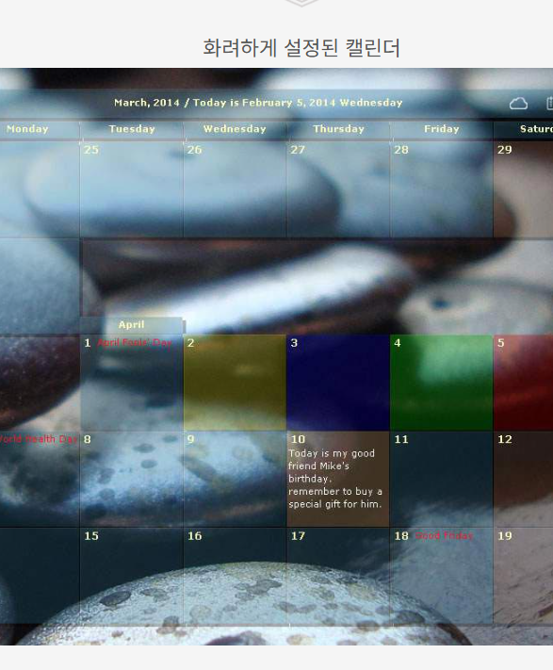This screenshot has height=670, width=553.
Task: Select the Friday column header
Action: 442,129
